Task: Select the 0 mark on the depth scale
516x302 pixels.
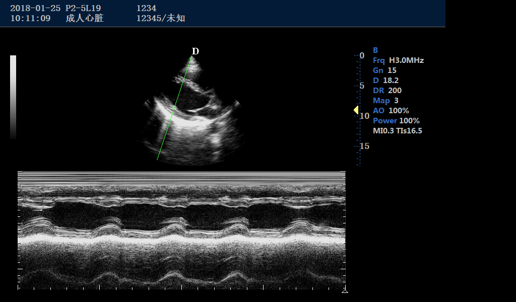Action: [361, 55]
